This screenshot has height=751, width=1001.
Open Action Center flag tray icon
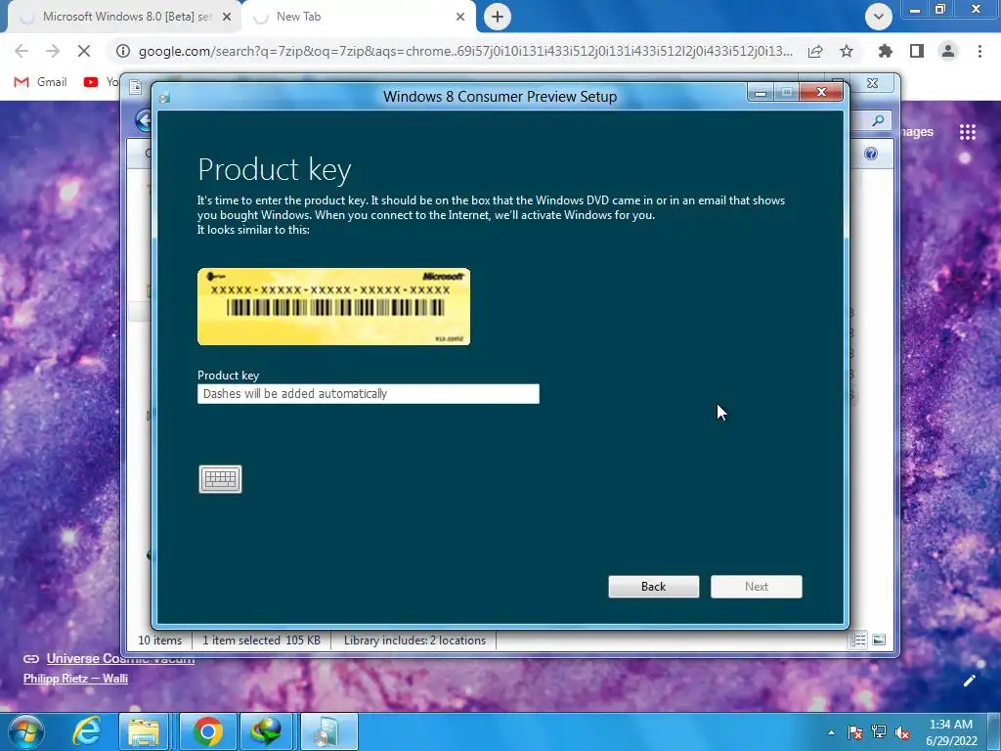point(854,732)
